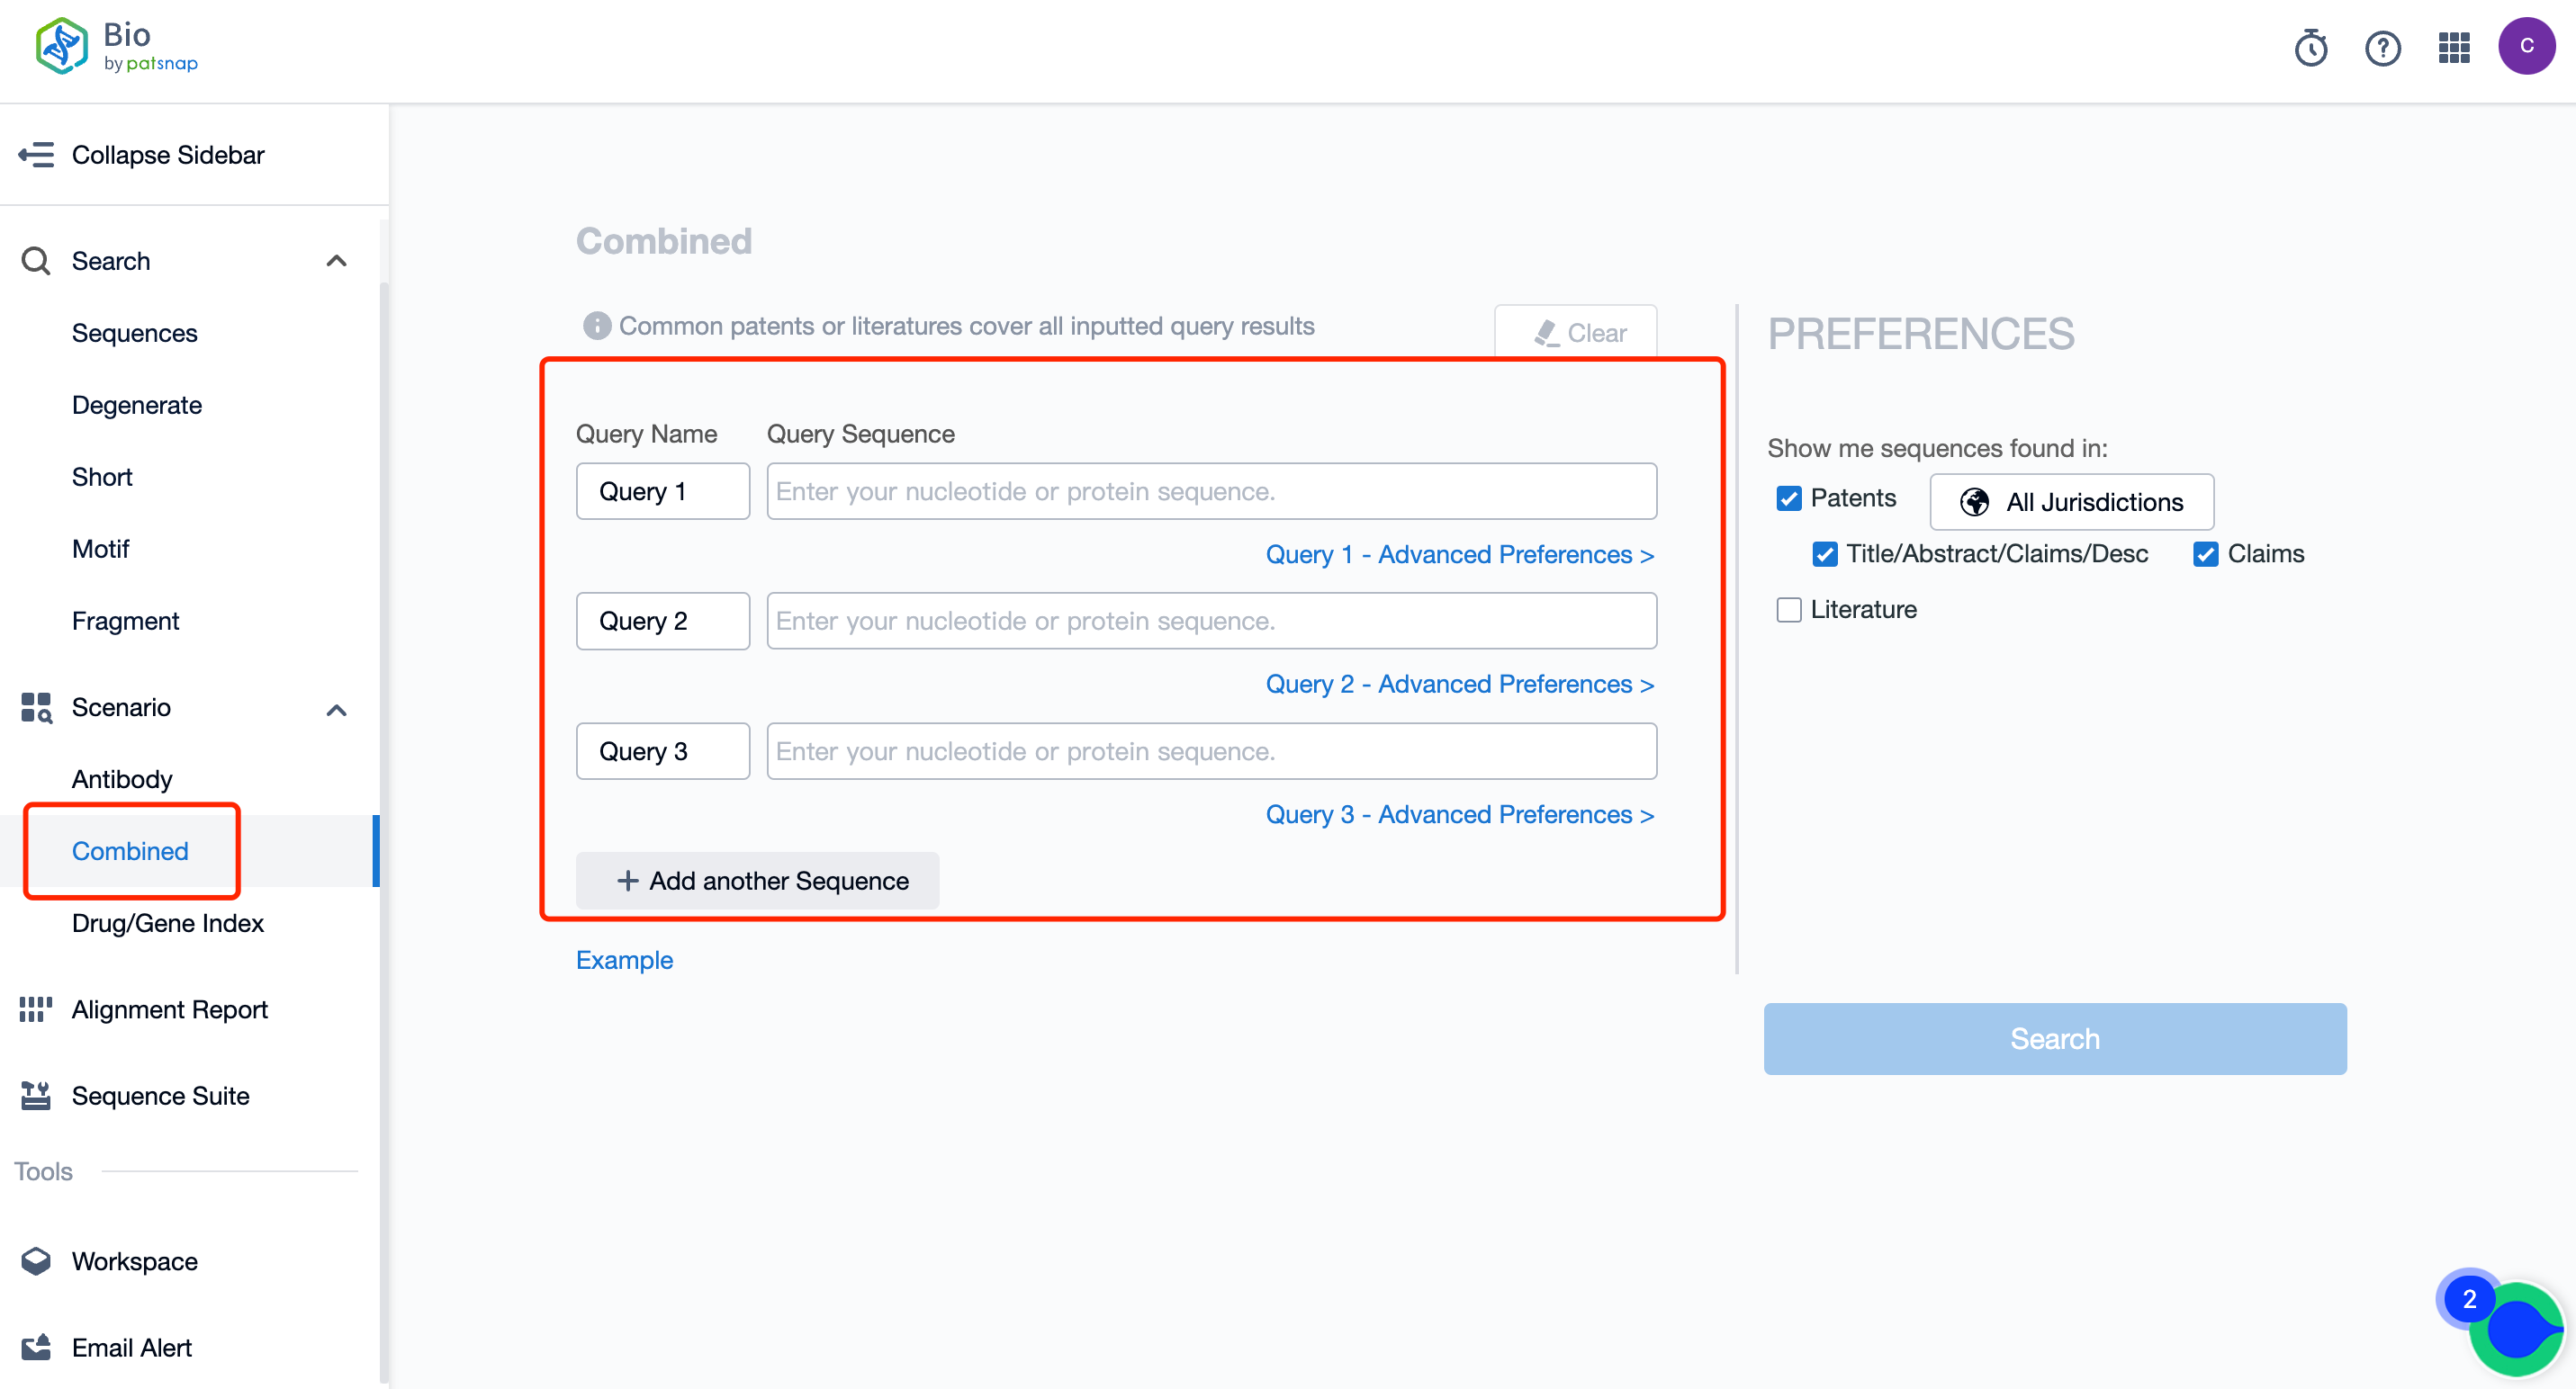Collapse the Search section chevron
2576x1389 pixels.
coord(336,261)
